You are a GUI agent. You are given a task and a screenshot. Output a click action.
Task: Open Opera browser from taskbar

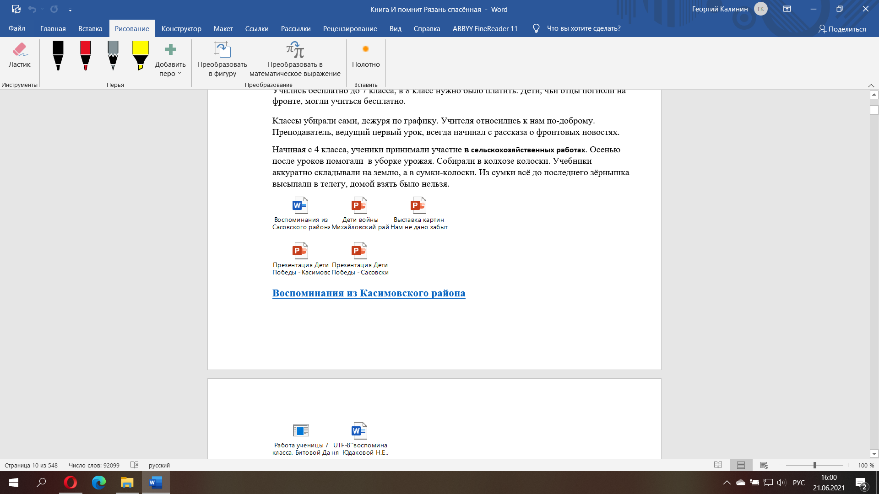coord(71,483)
